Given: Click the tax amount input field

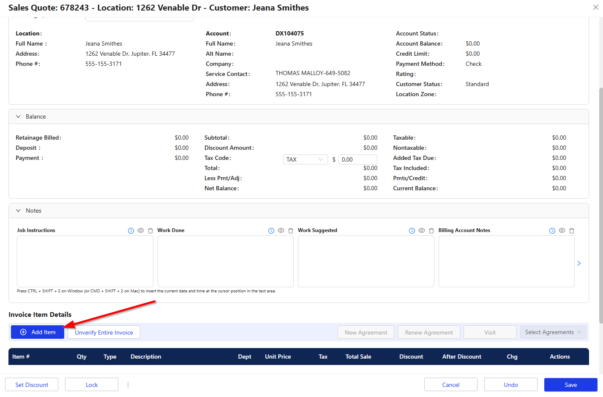Looking at the screenshot, I should click(x=358, y=159).
